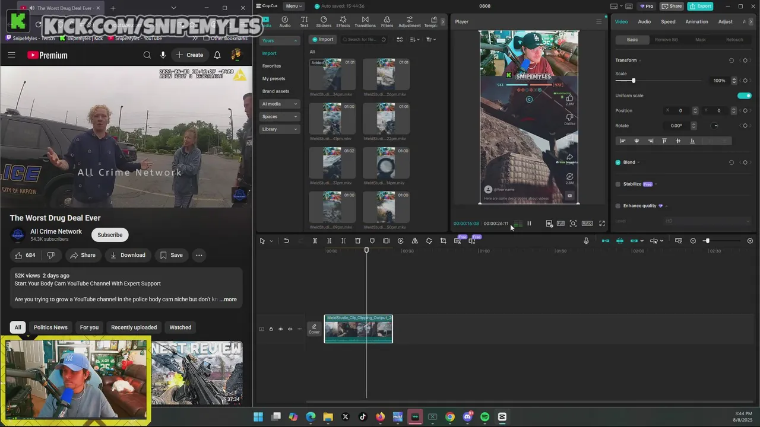Screen dimensions: 760x427
Task: Click the timeline zoom out minus icon
Action: (x=693, y=241)
